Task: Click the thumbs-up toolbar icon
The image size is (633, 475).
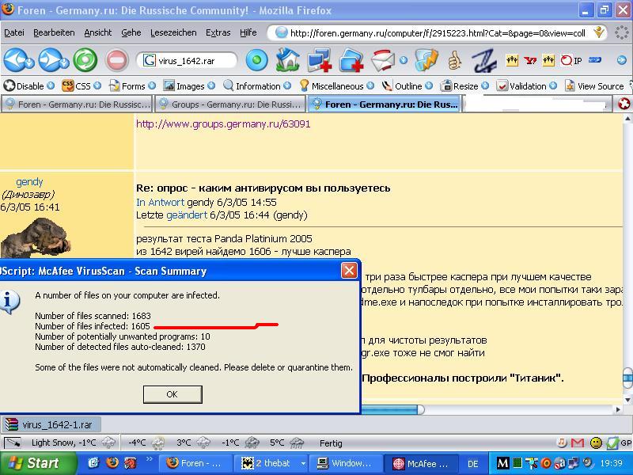Action: point(454,61)
